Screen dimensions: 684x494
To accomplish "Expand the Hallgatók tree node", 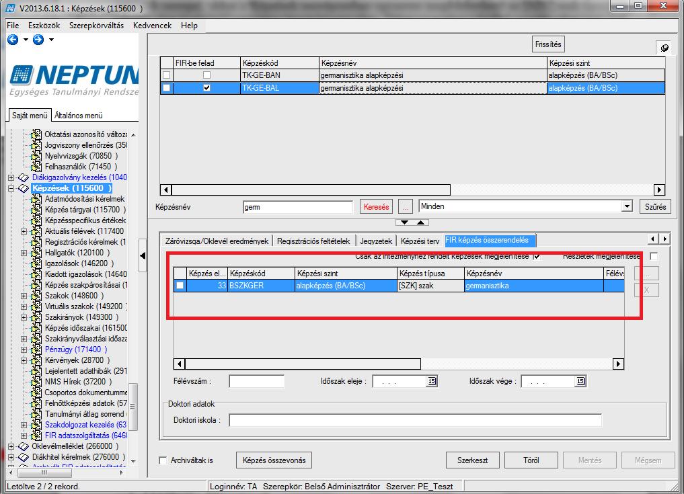I will tap(24, 253).
